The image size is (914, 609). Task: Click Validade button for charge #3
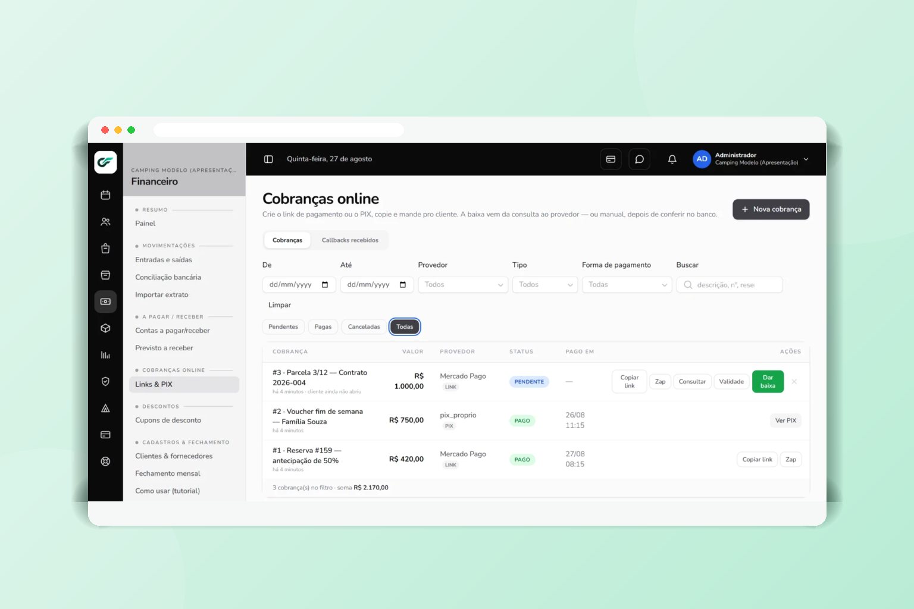[x=731, y=382]
